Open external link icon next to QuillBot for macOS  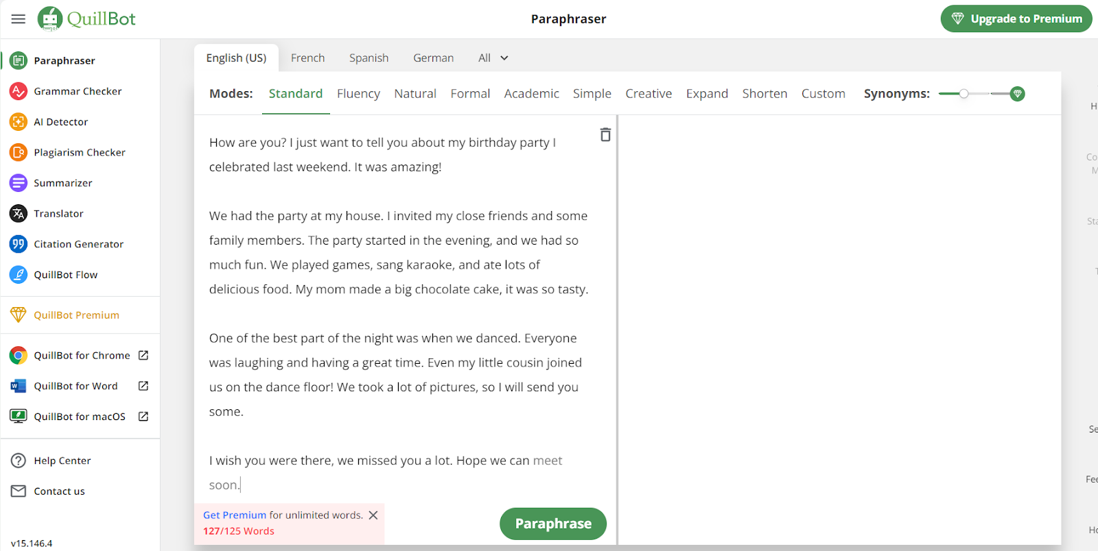tap(143, 417)
